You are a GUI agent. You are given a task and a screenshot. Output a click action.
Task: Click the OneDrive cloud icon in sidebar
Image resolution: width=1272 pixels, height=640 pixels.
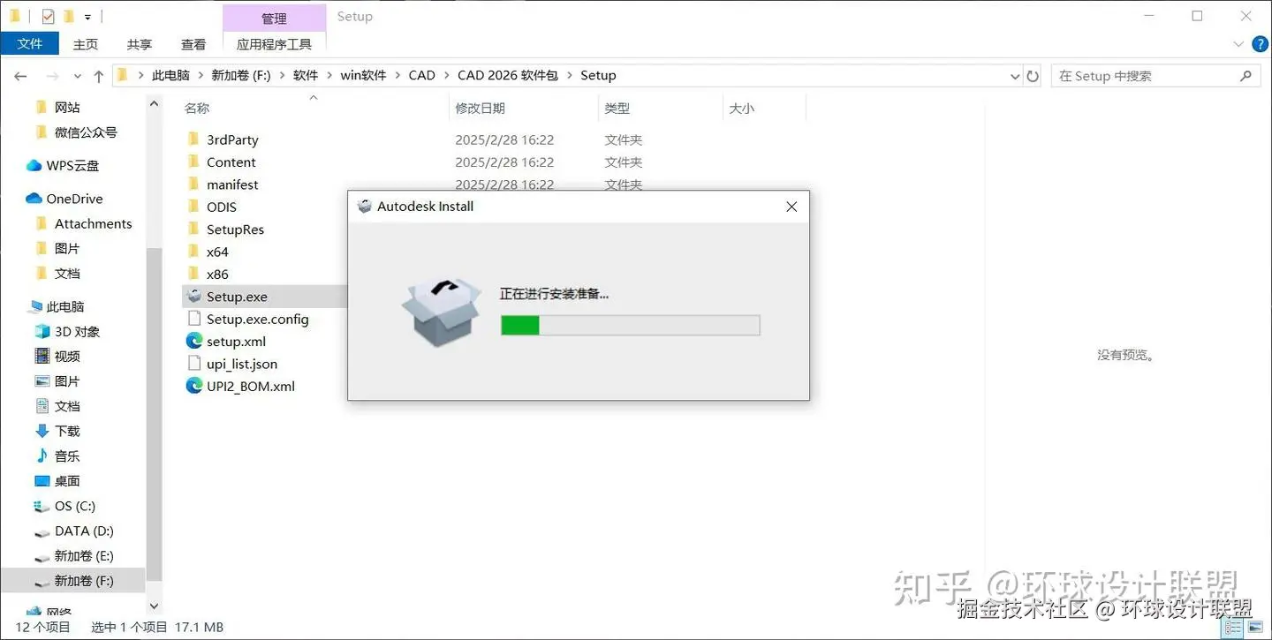tap(34, 199)
